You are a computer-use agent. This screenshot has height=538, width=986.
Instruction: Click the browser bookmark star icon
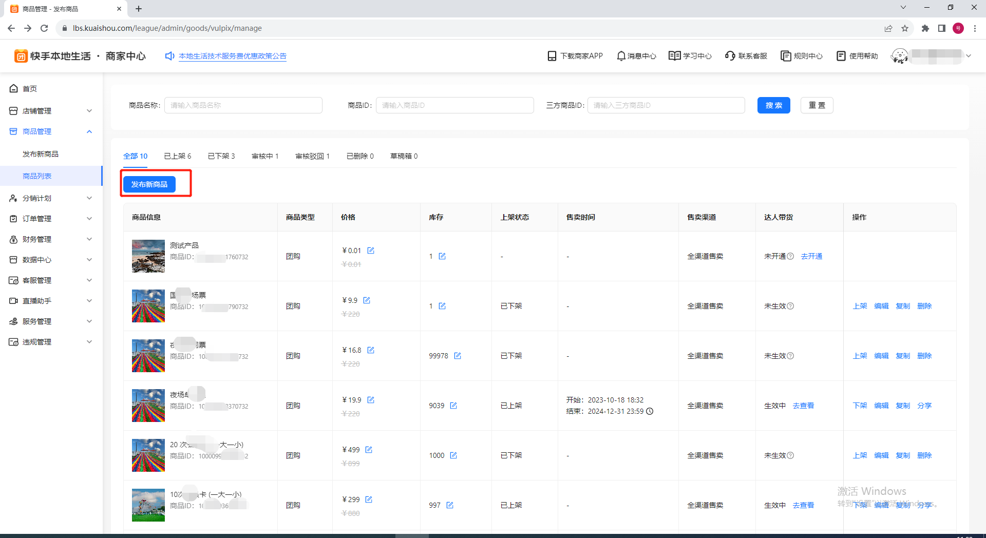pos(905,28)
